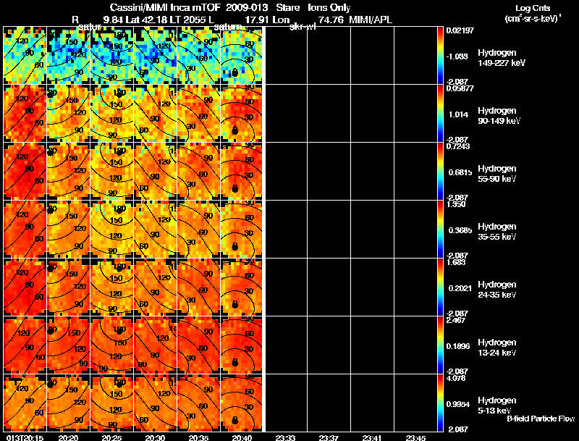Click the colorbar value '0.02197'
The image size is (579, 441).
(460, 30)
